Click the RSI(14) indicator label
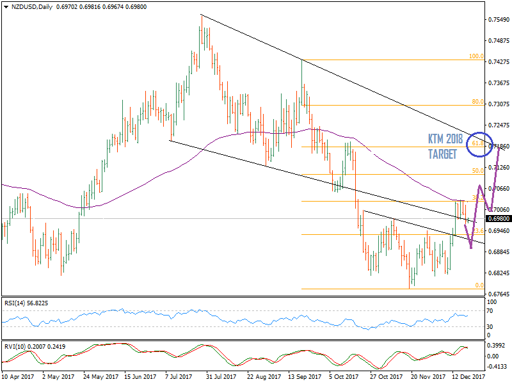The width and height of the screenshot is (512, 384). pos(26,302)
